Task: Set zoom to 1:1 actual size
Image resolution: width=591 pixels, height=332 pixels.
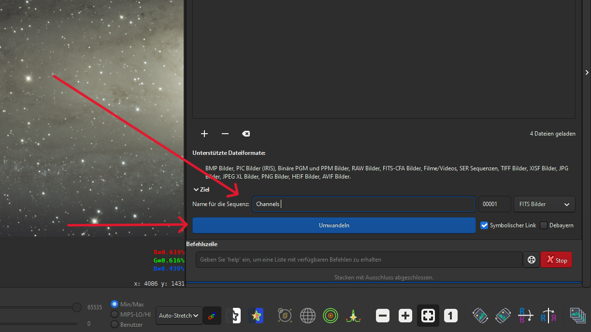Action: click(450, 316)
